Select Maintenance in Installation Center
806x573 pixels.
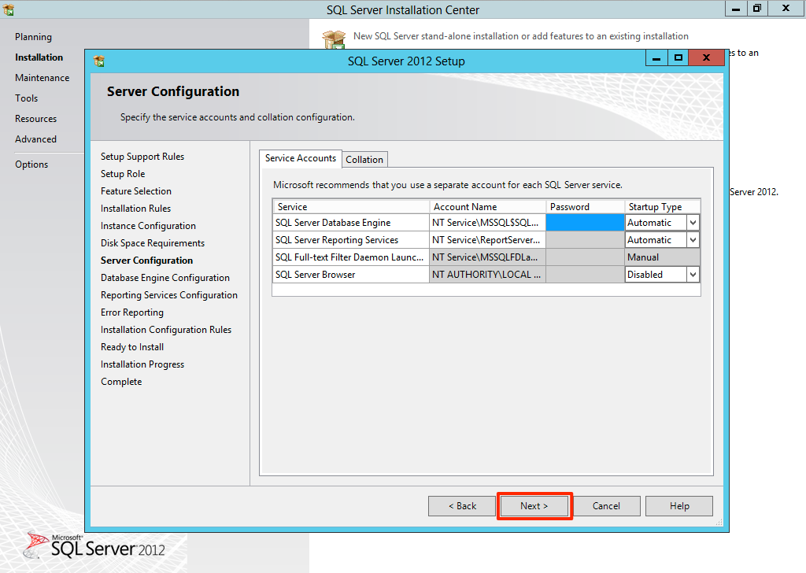(43, 78)
